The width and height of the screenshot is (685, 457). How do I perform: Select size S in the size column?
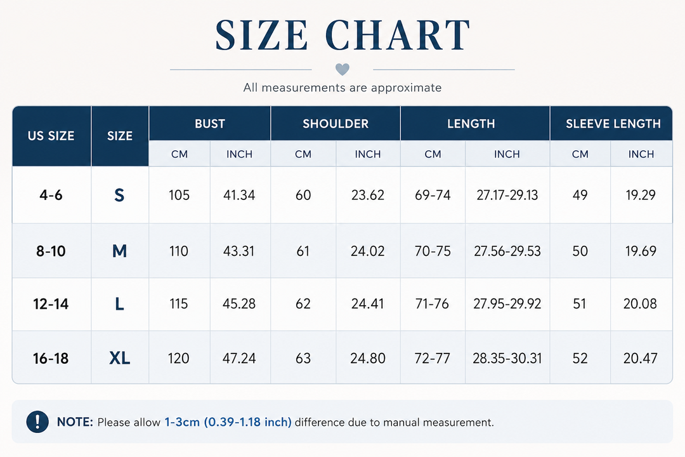tap(119, 195)
